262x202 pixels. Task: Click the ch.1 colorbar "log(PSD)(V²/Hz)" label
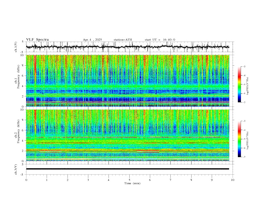pos(247,86)
